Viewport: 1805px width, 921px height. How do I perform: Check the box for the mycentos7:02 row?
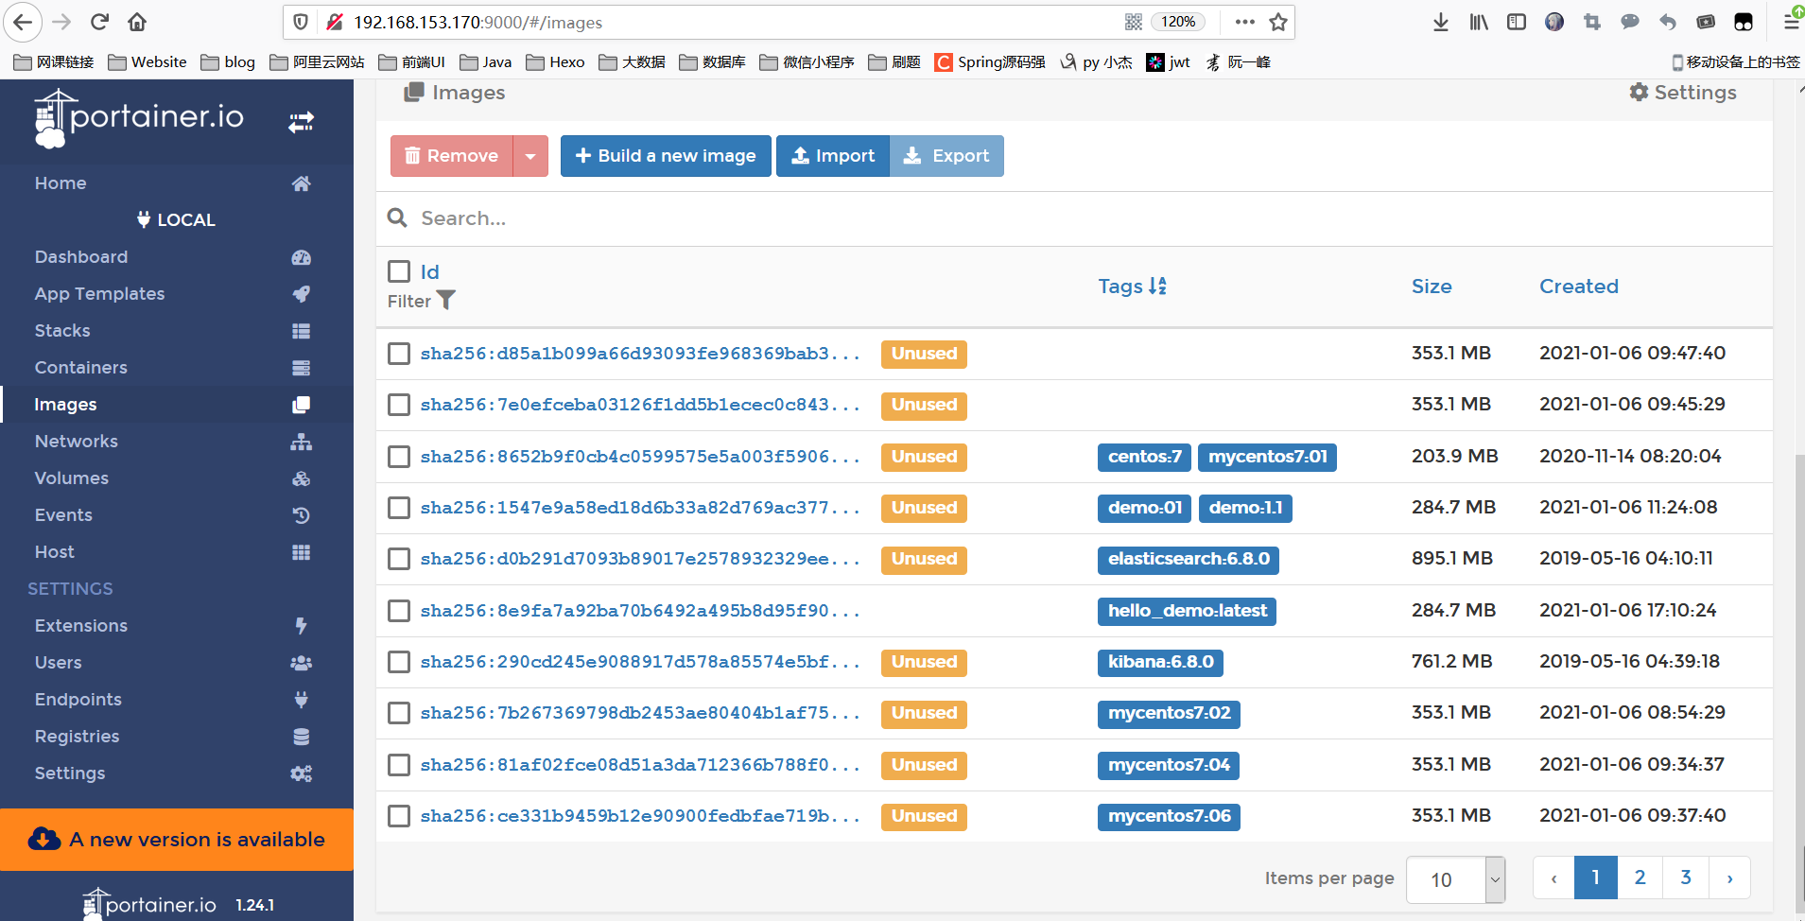click(x=399, y=713)
